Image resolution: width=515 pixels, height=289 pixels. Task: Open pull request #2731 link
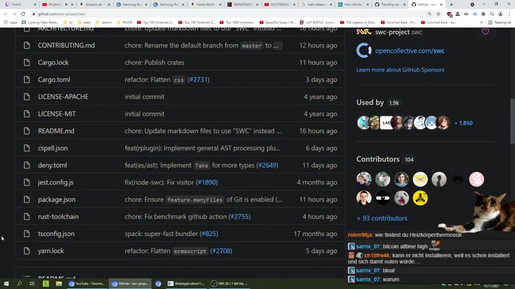click(198, 80)
